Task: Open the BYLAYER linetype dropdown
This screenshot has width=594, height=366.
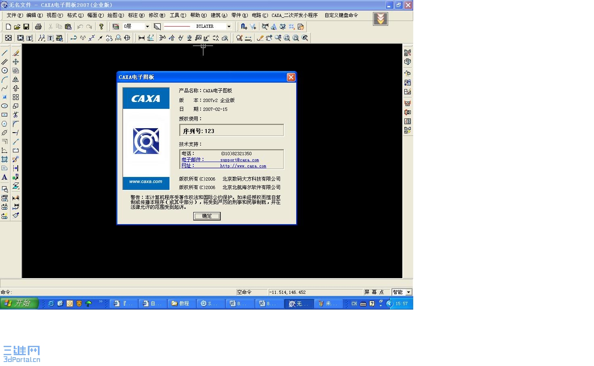Action: click(x=228, y=27)
